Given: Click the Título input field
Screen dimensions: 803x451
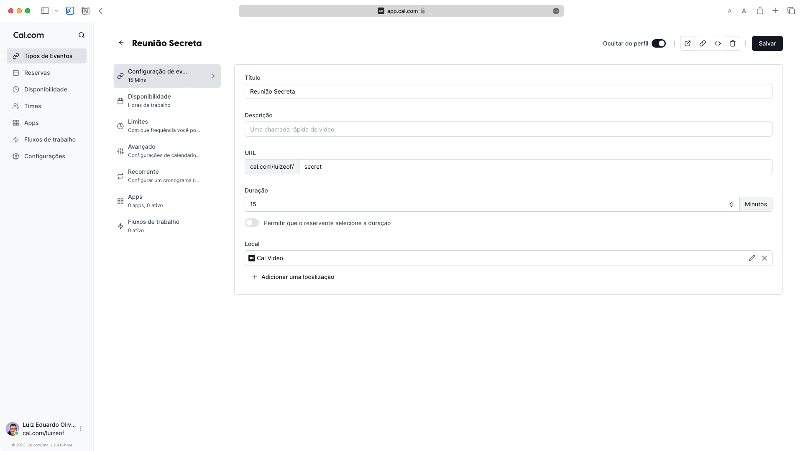Looking at the screenshot, I should point(508,91).
